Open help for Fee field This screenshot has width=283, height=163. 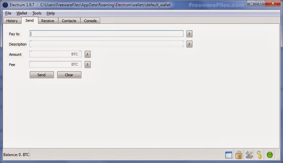pos(87,64)
